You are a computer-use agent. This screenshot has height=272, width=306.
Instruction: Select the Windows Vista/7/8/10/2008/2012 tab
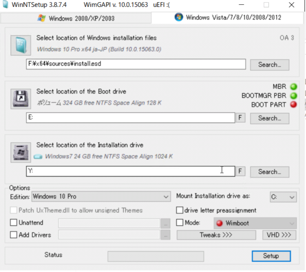(x=228, y=18)
